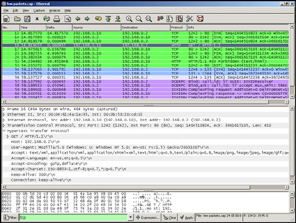Select packet 52 HTTP 403 Forbidden row
This screenshot has width=296, height=223.
145,61
